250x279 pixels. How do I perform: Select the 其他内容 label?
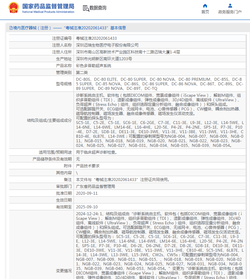pyautogui.click(x=64, y=173)
